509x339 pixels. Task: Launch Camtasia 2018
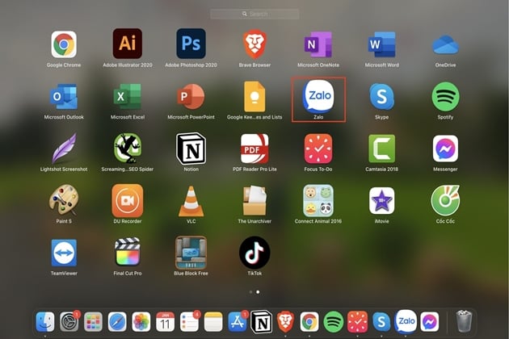(381, 149)
